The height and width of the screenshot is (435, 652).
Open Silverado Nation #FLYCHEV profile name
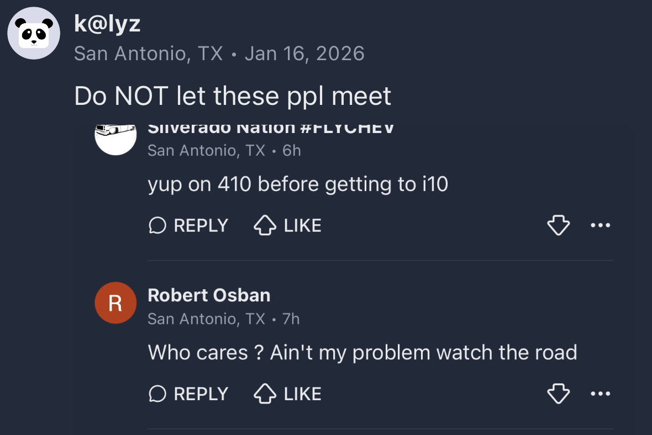tap(271, 129)
